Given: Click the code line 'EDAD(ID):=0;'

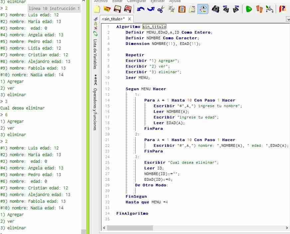Looking at the screenshot, I should pyautogui.click(x=158, y=179).
